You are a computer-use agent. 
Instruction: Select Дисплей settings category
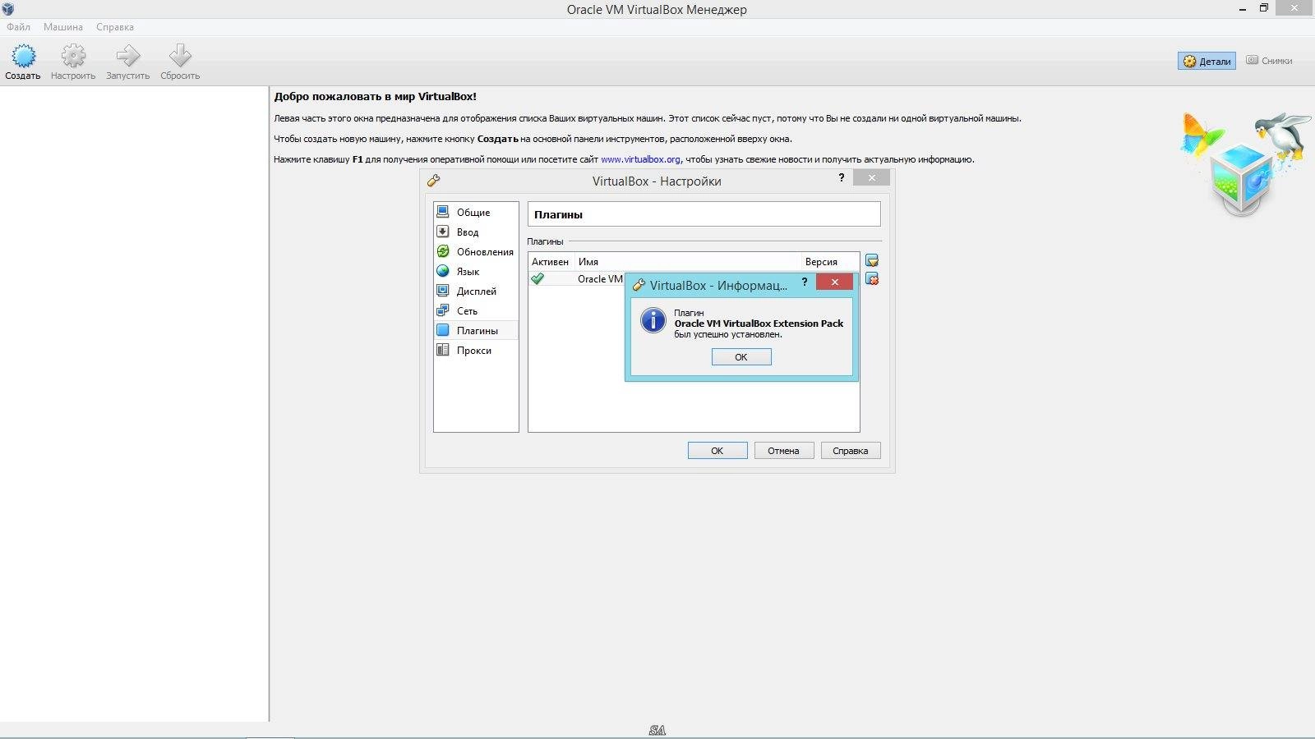point(476,291)
